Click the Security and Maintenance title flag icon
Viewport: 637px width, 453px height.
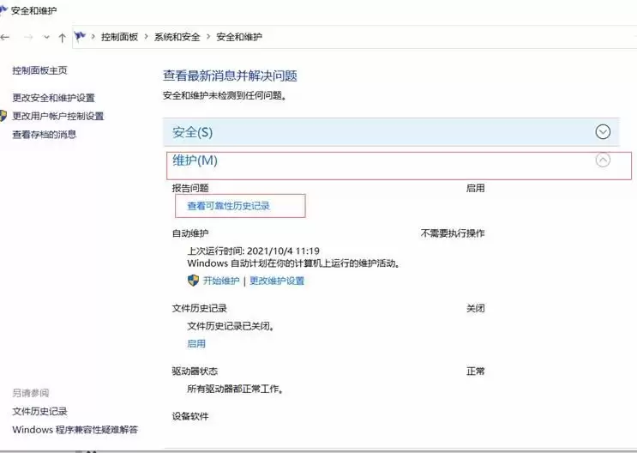[x=3, y=10]
